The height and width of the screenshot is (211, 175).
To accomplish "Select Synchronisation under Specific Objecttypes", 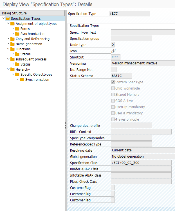I will pos(37,80).
